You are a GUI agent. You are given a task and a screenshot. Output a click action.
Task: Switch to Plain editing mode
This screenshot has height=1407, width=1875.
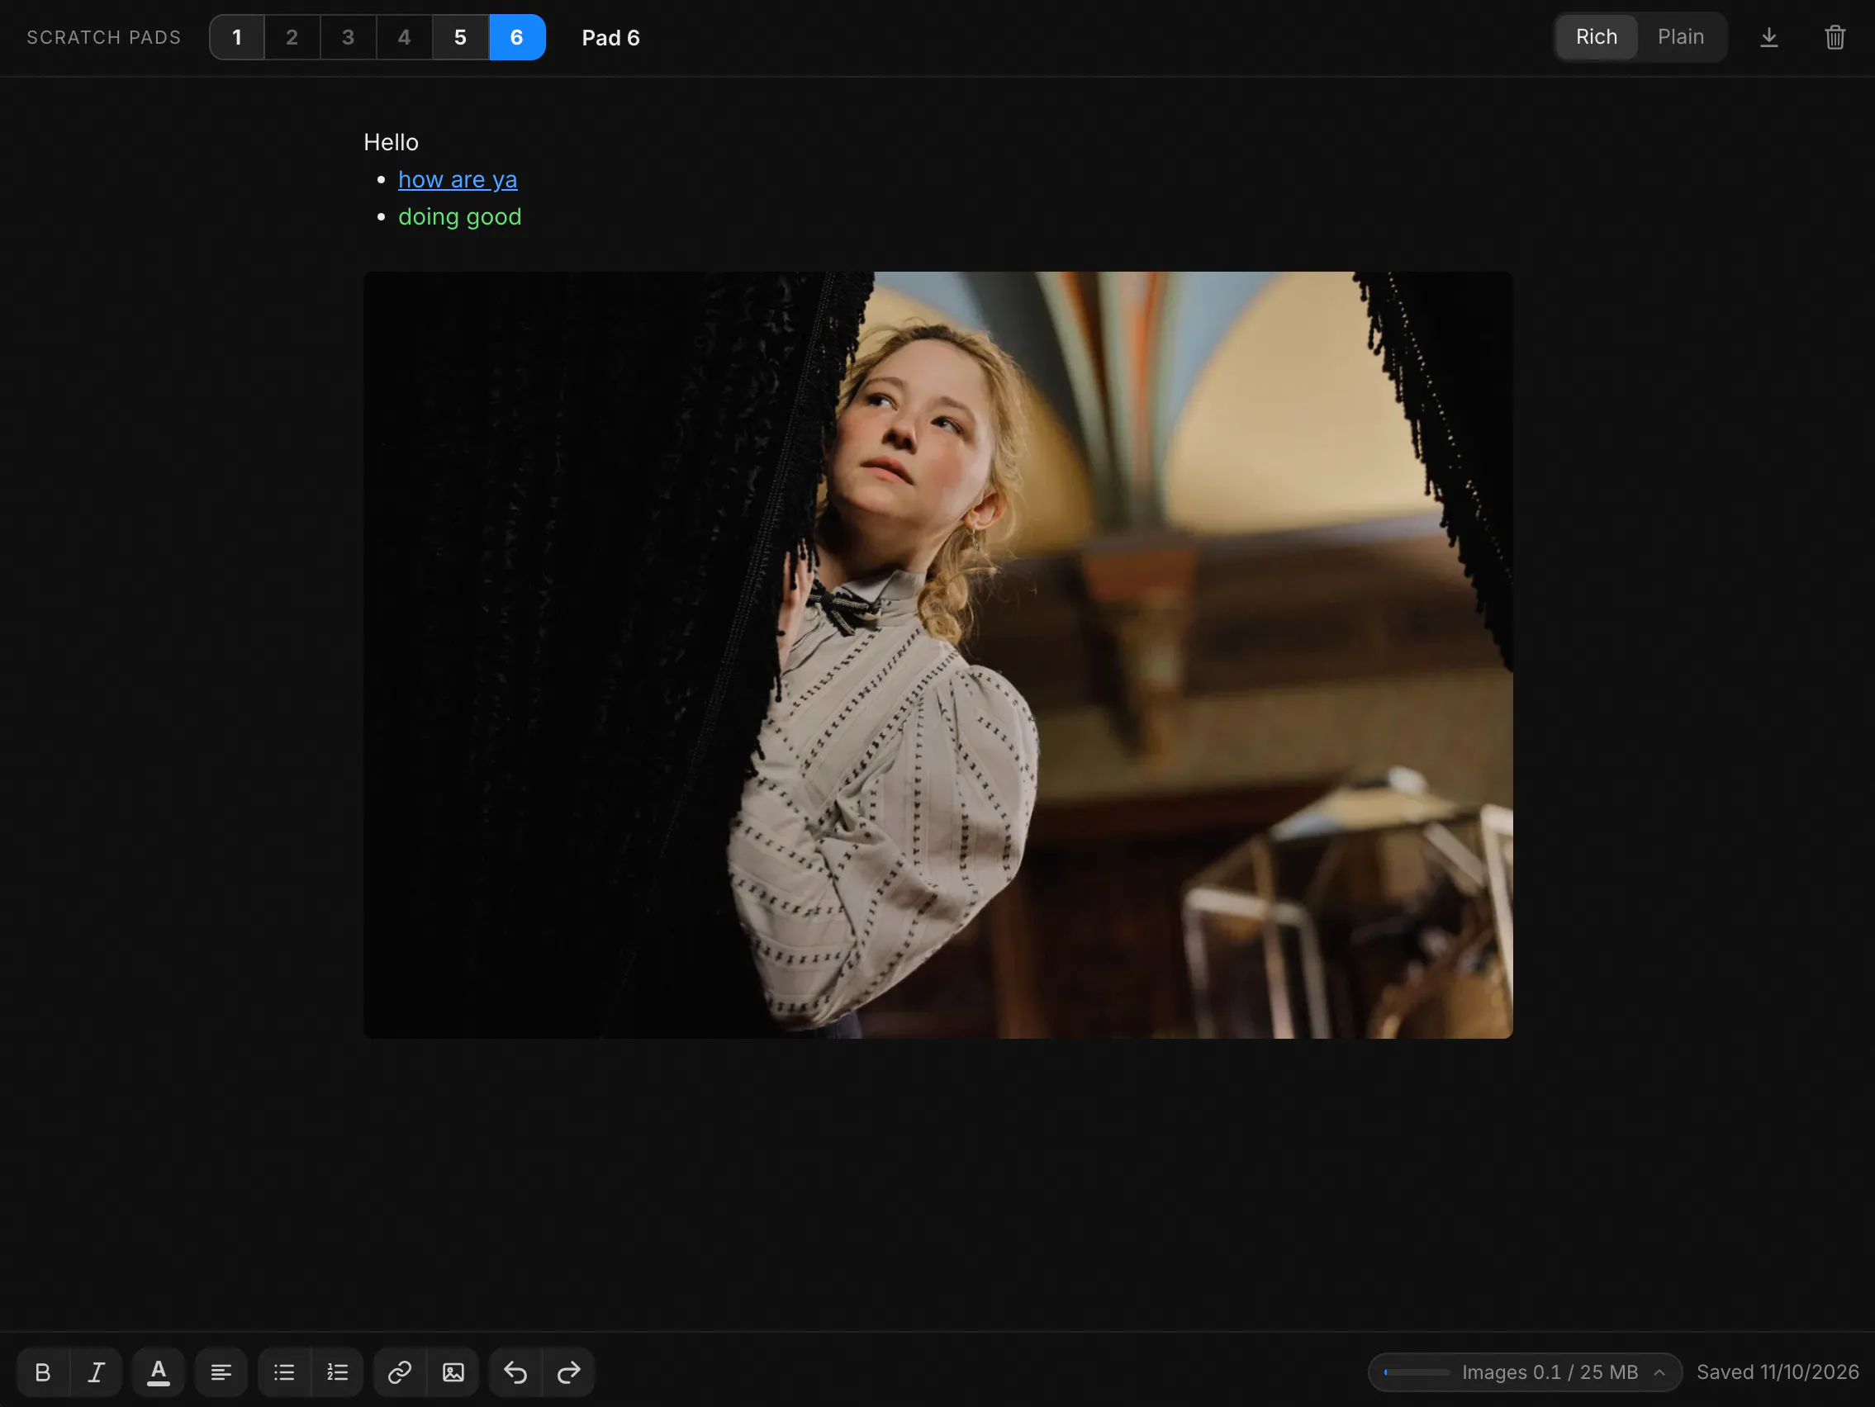click(x=1681, y=37)
